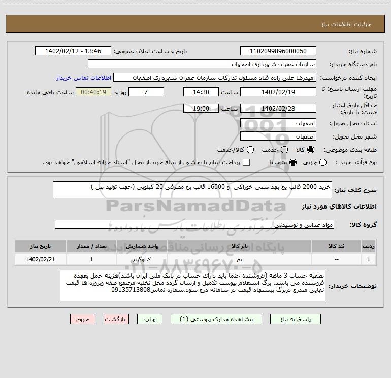
Task: Click the delivery city field اصفهان
Action: click(x=278, y=136)
